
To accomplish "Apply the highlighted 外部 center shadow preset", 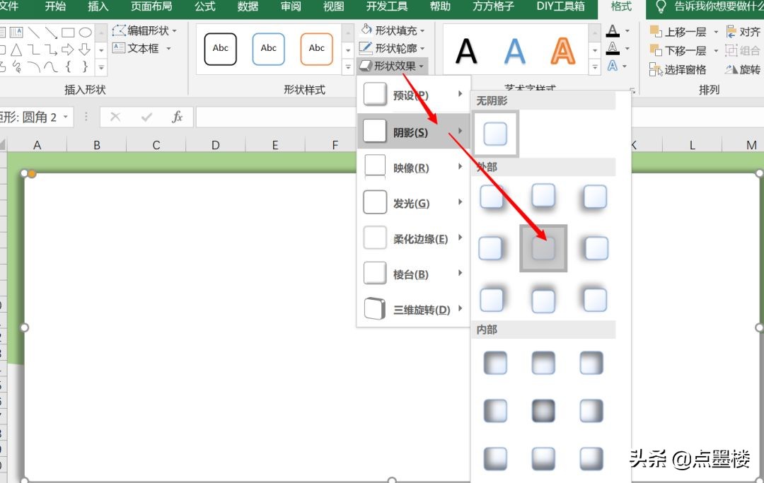I will [543, 248].
